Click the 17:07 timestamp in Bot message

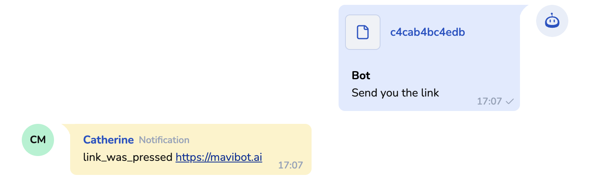489,101
